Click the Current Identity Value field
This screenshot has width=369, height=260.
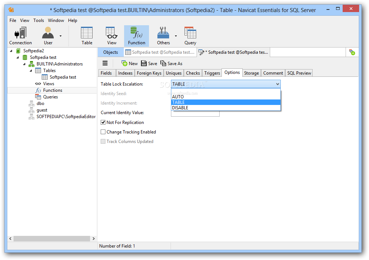click(195, 113)
